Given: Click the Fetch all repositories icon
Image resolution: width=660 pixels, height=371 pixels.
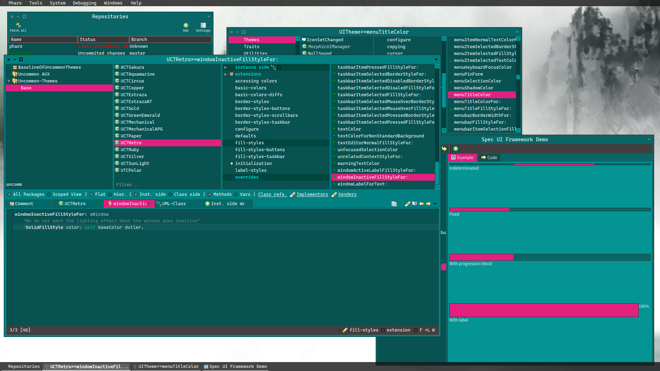Looking at the screenshot, I should coord(18,25).
